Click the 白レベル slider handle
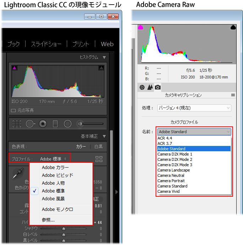243x245 pixels. coord(64,235)
